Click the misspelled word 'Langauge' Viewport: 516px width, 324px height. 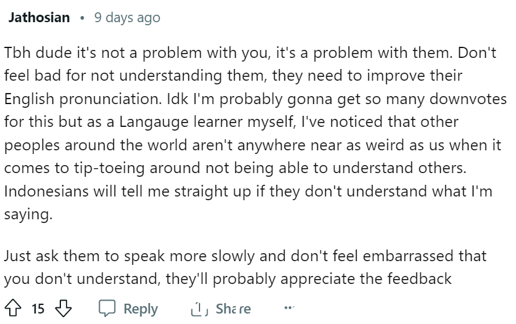click(x=154, y=122)
